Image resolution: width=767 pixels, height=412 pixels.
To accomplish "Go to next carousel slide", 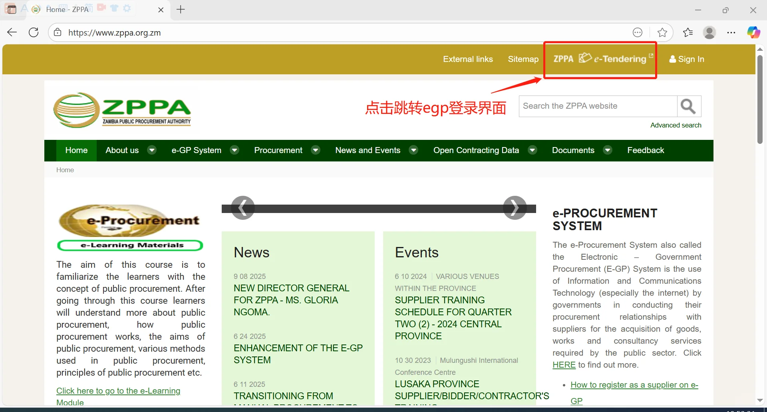I will pyautogui.click(x=515, y=208).
